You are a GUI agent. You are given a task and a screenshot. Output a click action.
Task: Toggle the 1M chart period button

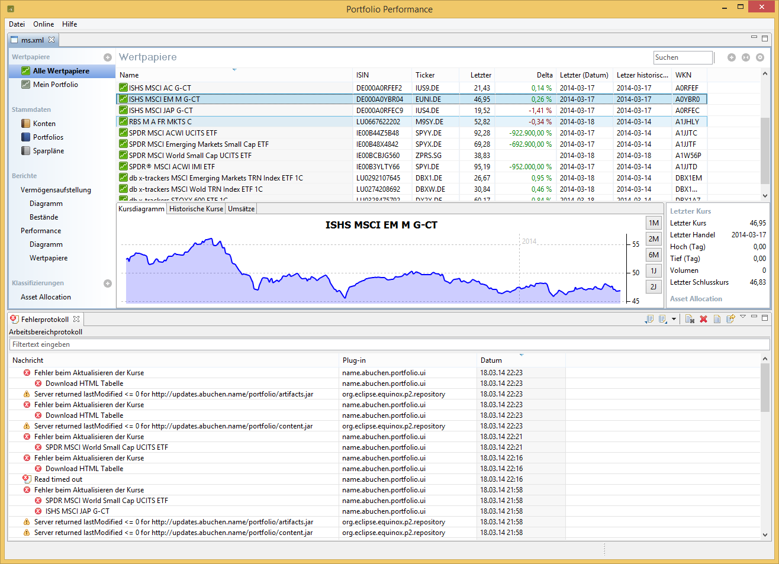point(654,223)
